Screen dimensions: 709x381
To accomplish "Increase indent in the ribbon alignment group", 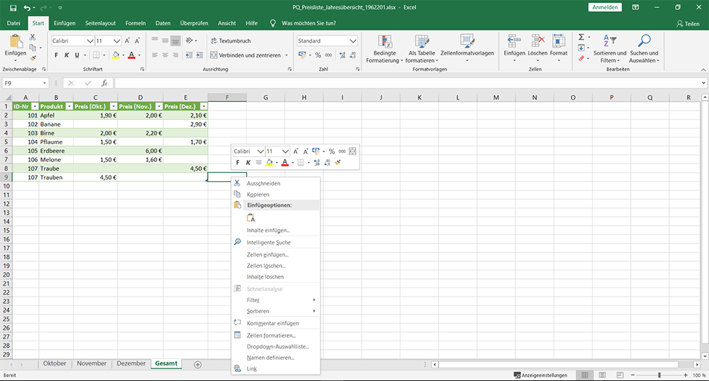I will tap(199, 55).
